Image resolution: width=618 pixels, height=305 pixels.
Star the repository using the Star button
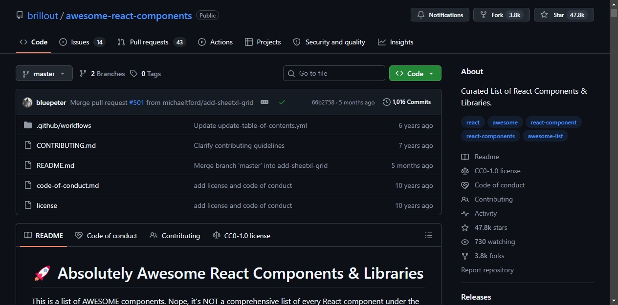click(x=564, y=15)
